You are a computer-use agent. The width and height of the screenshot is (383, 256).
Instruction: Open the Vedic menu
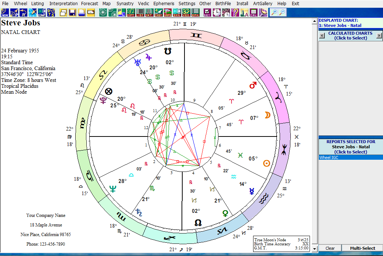point(144,3)
